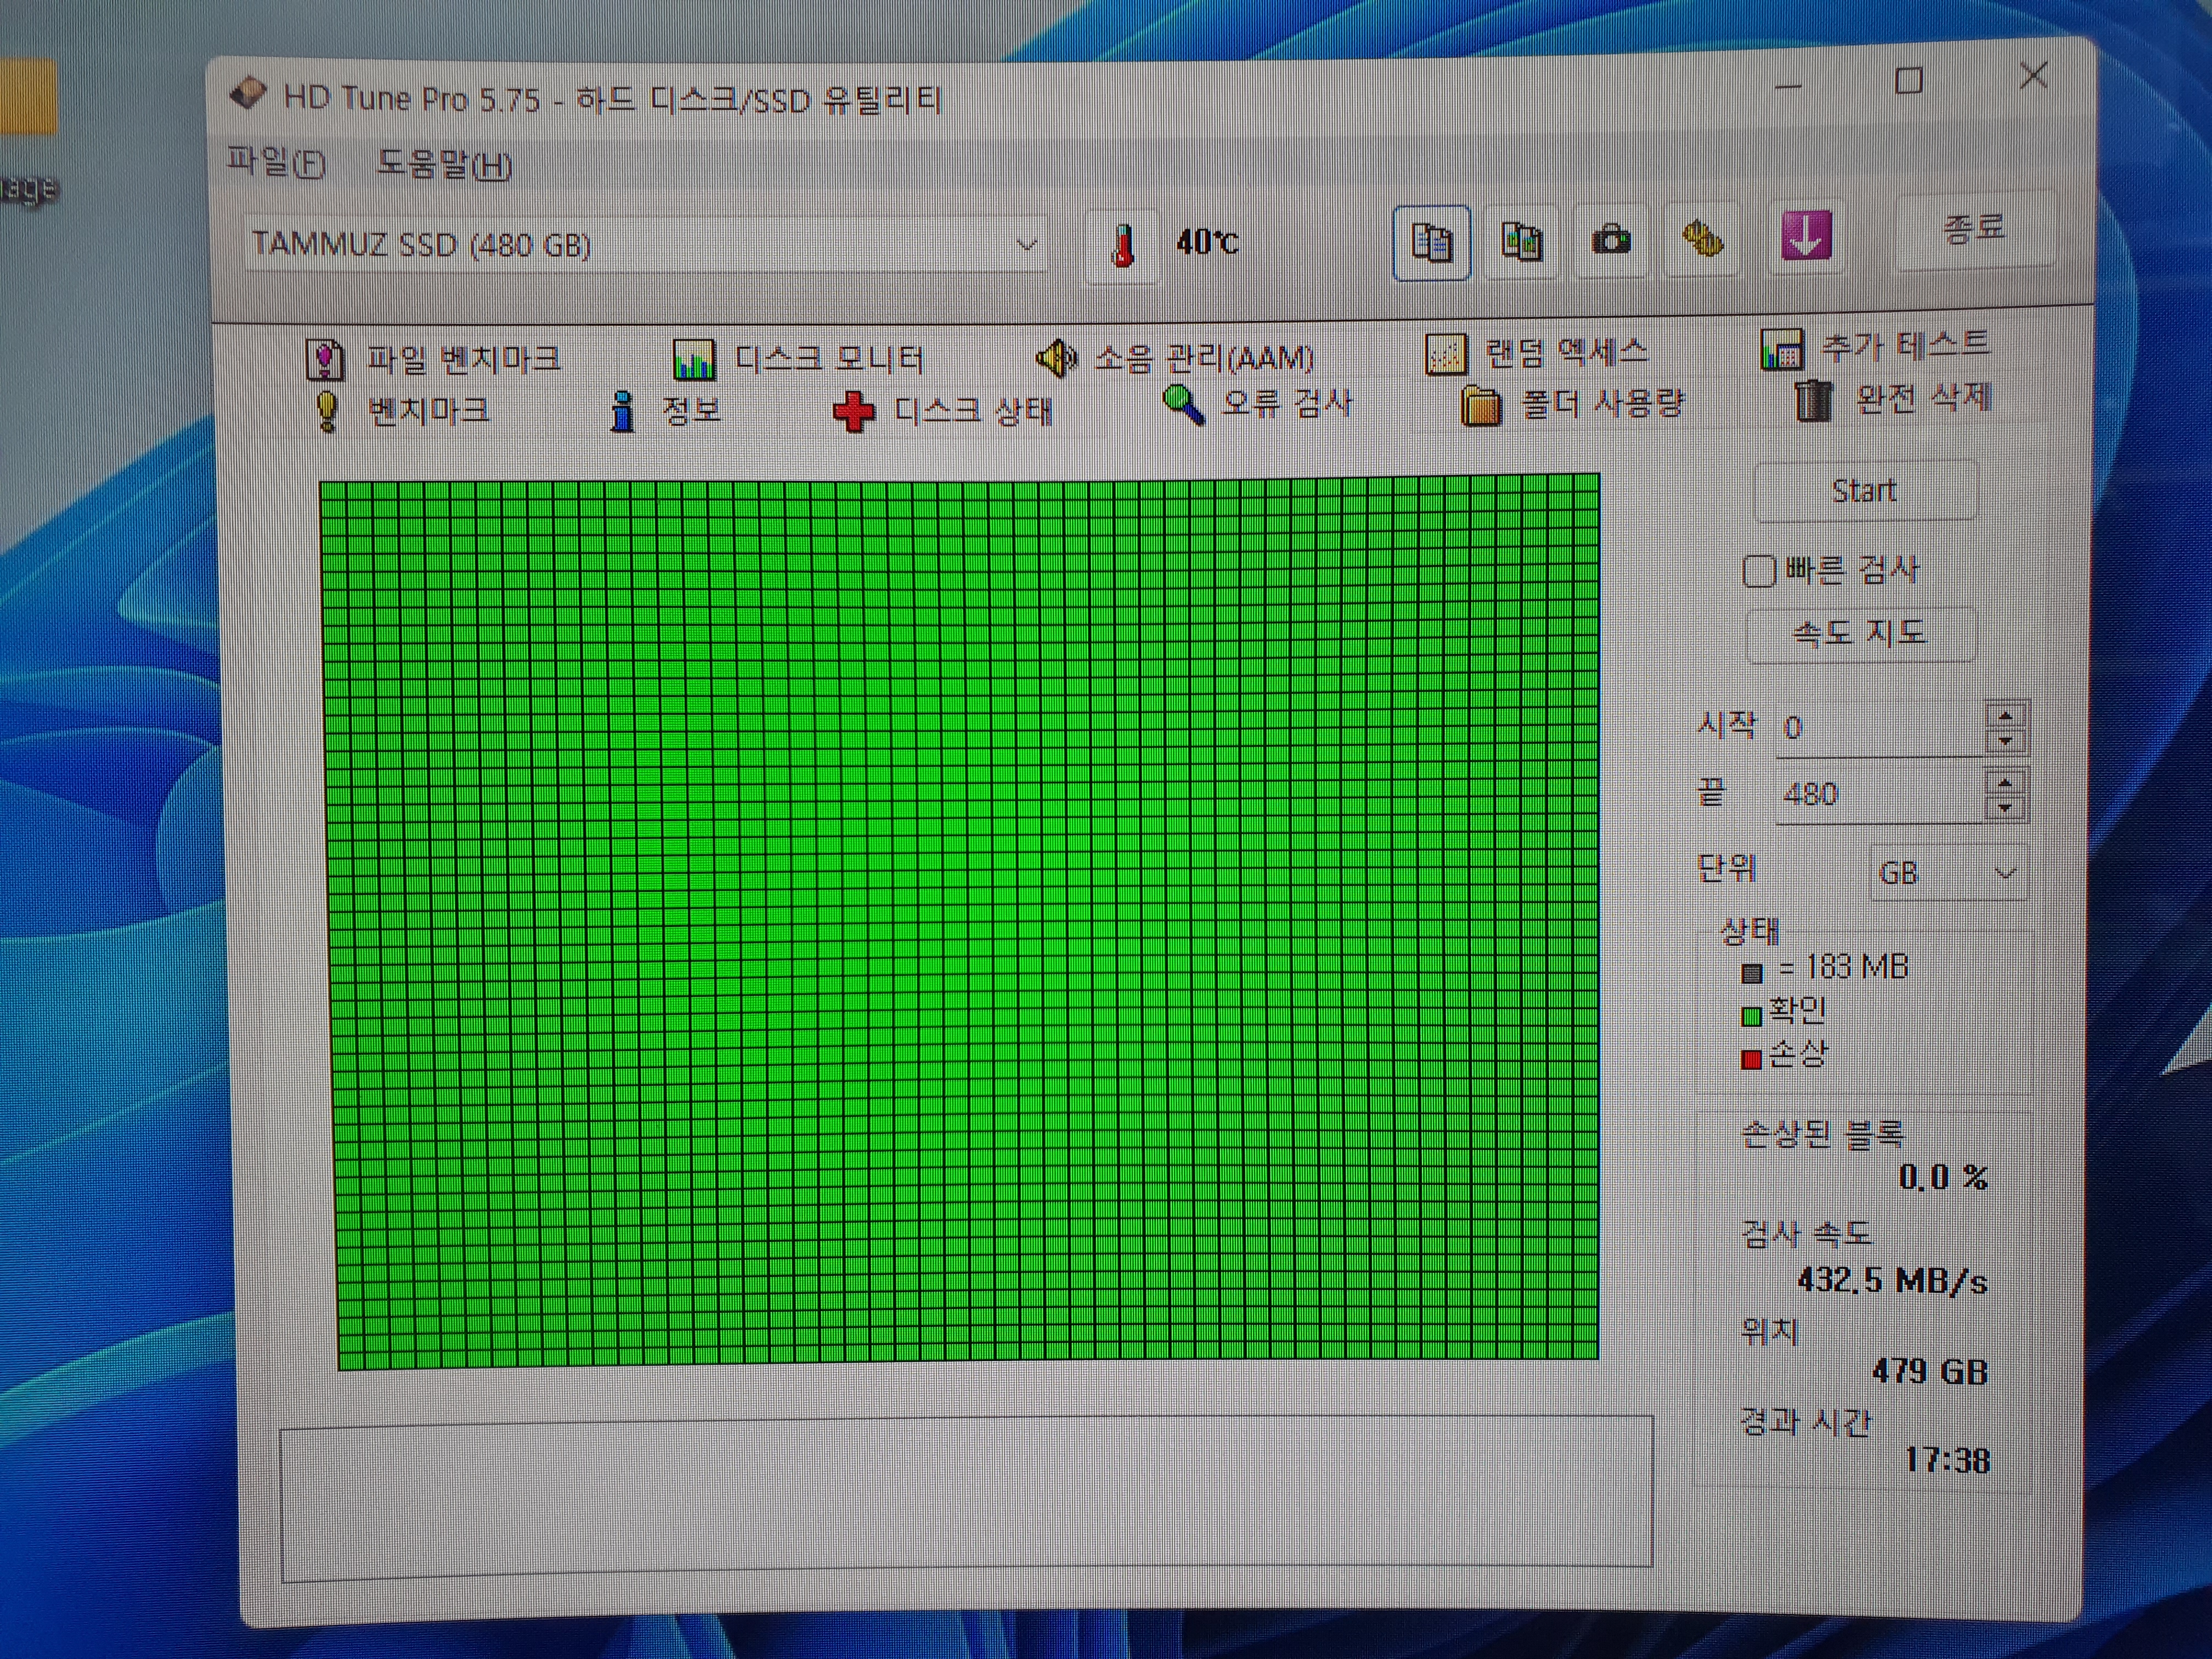Open the 파일(F) menu
Screen dimensions: 2212x1659
tap(275, 162)
